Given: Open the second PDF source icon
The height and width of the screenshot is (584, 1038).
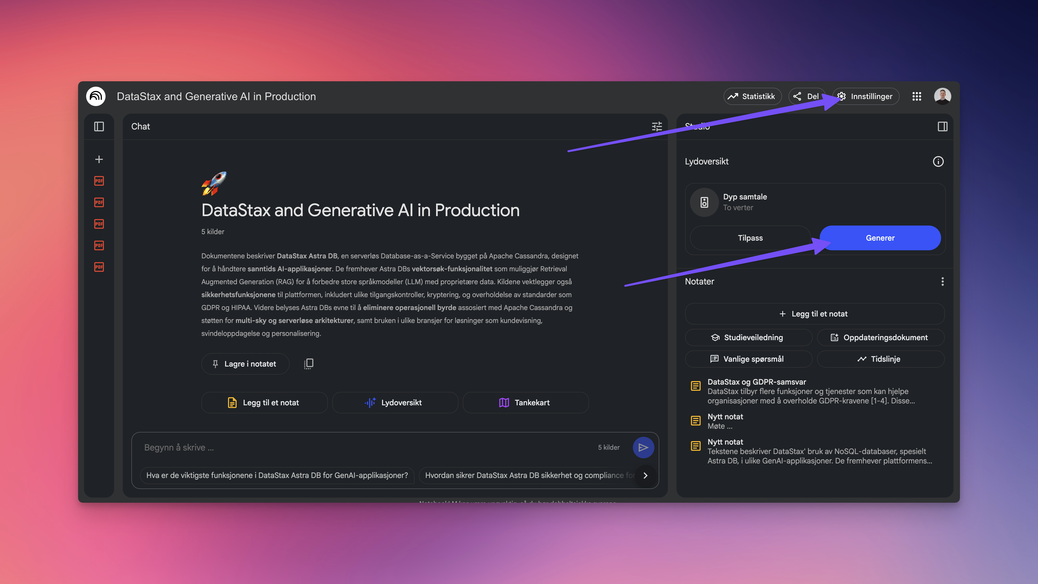Looking at the screenshot, I should [99, 202].
